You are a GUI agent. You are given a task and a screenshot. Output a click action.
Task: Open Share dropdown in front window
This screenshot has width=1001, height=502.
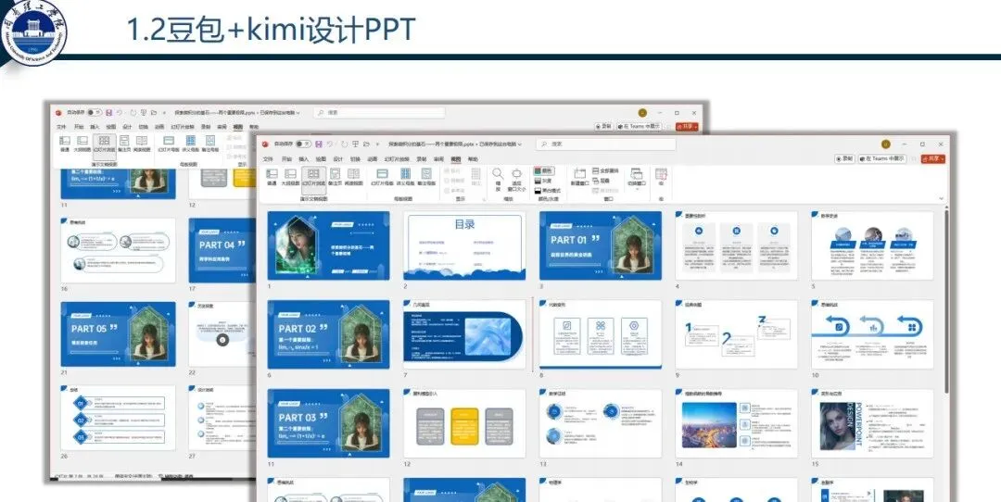click(x=933, y=158)
